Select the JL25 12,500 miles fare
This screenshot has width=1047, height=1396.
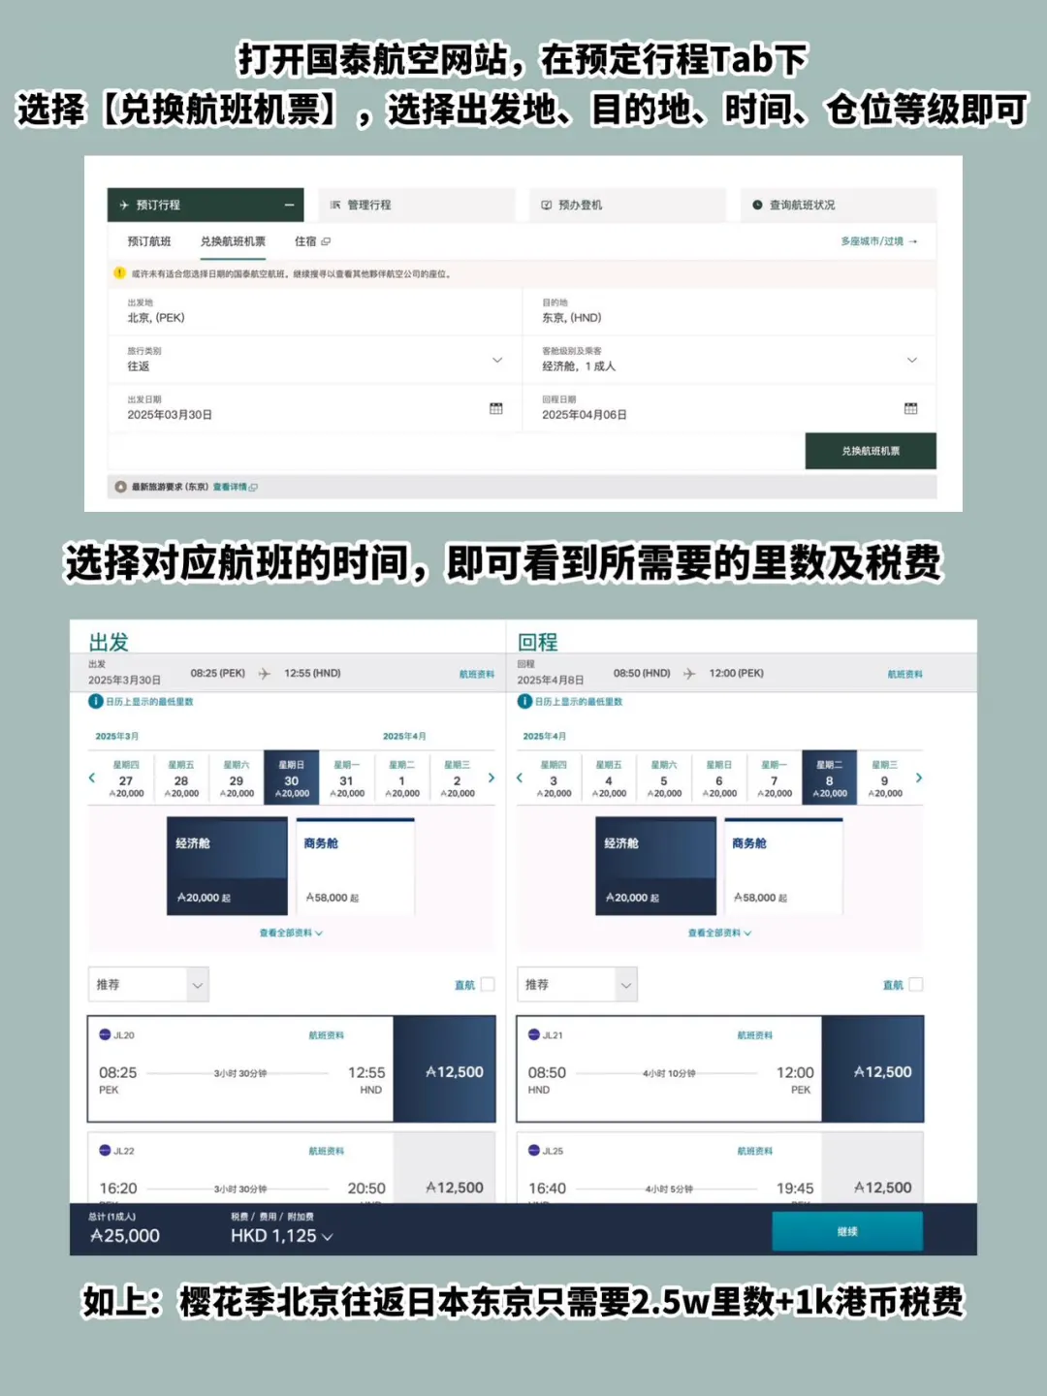872,1168
